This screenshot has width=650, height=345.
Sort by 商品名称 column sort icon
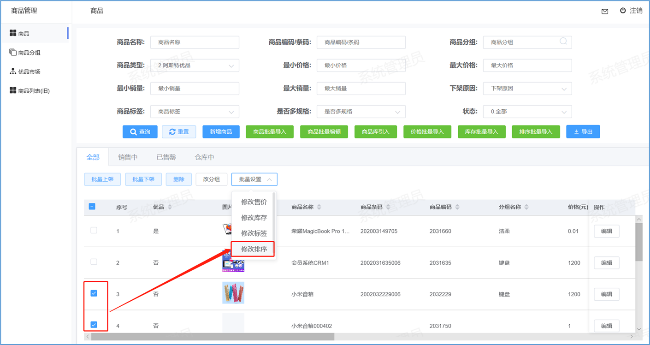[x=319, y=207]
